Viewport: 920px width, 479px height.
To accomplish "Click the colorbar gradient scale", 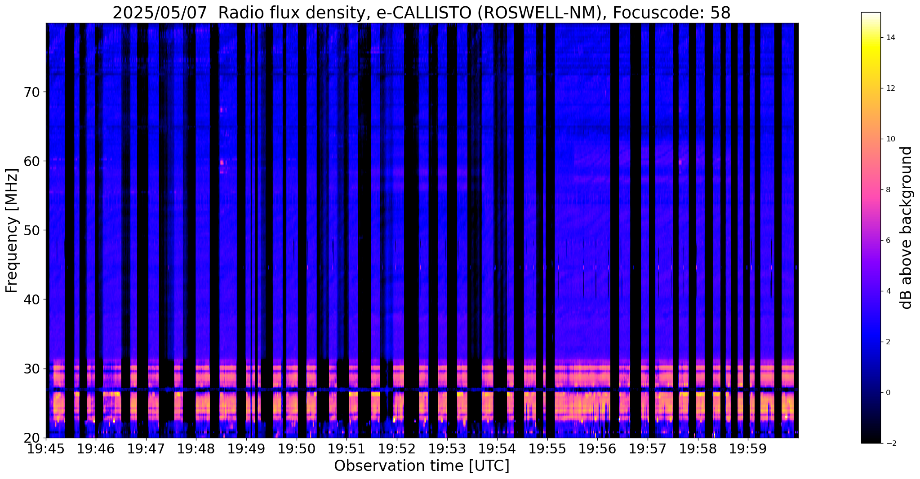I will pos(871,228).
